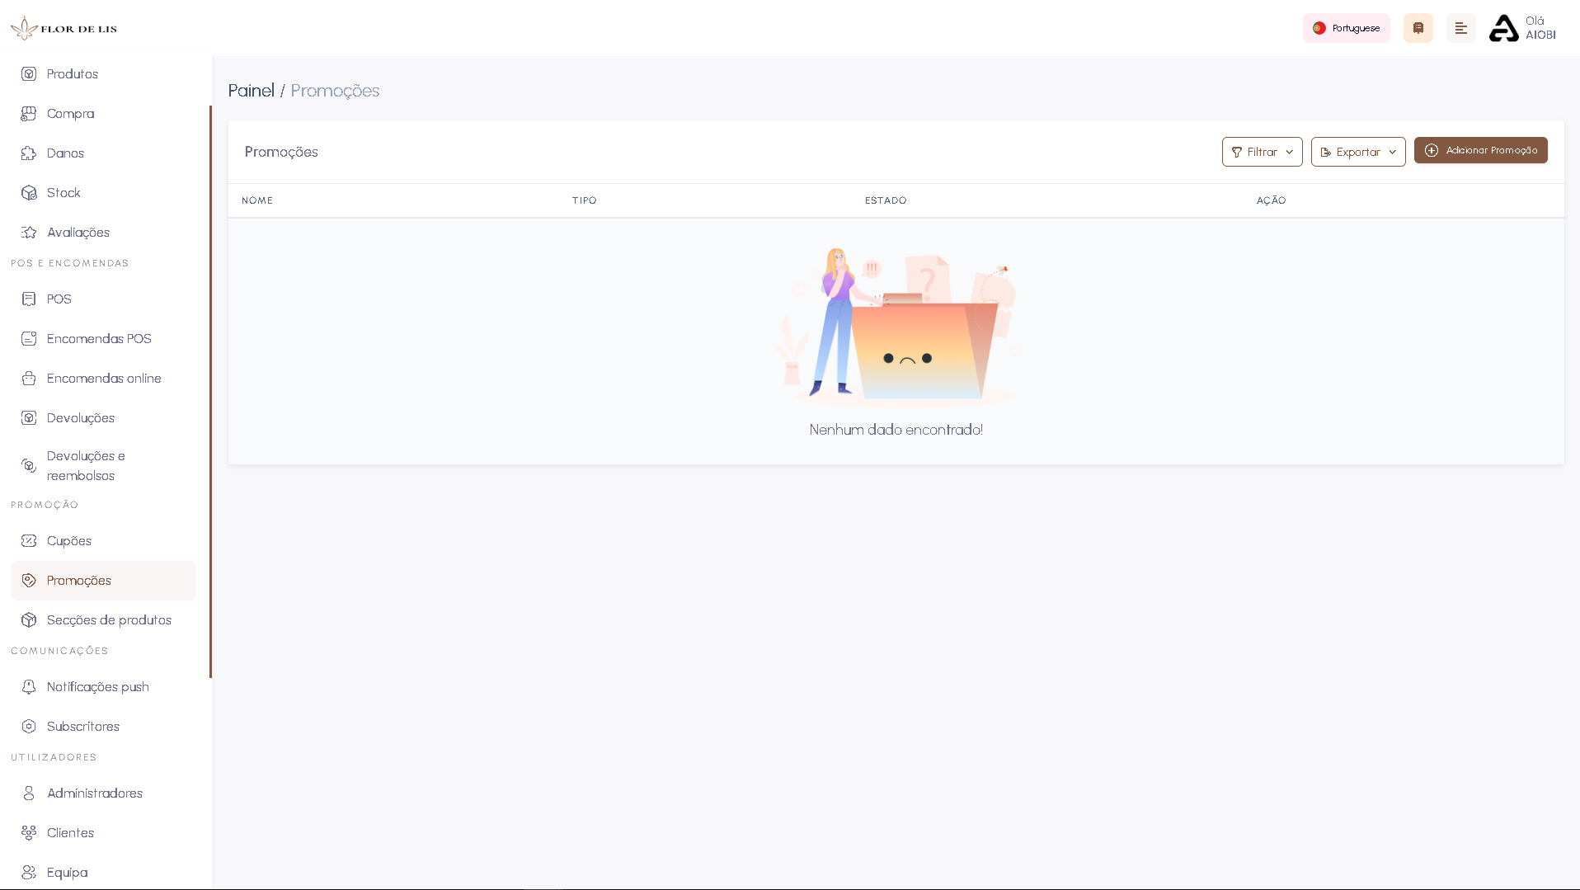Viewport: 1580px width, 890px height.
Task: Toggle the sidebar with the hamburger icon
Action: point(1460,28)
